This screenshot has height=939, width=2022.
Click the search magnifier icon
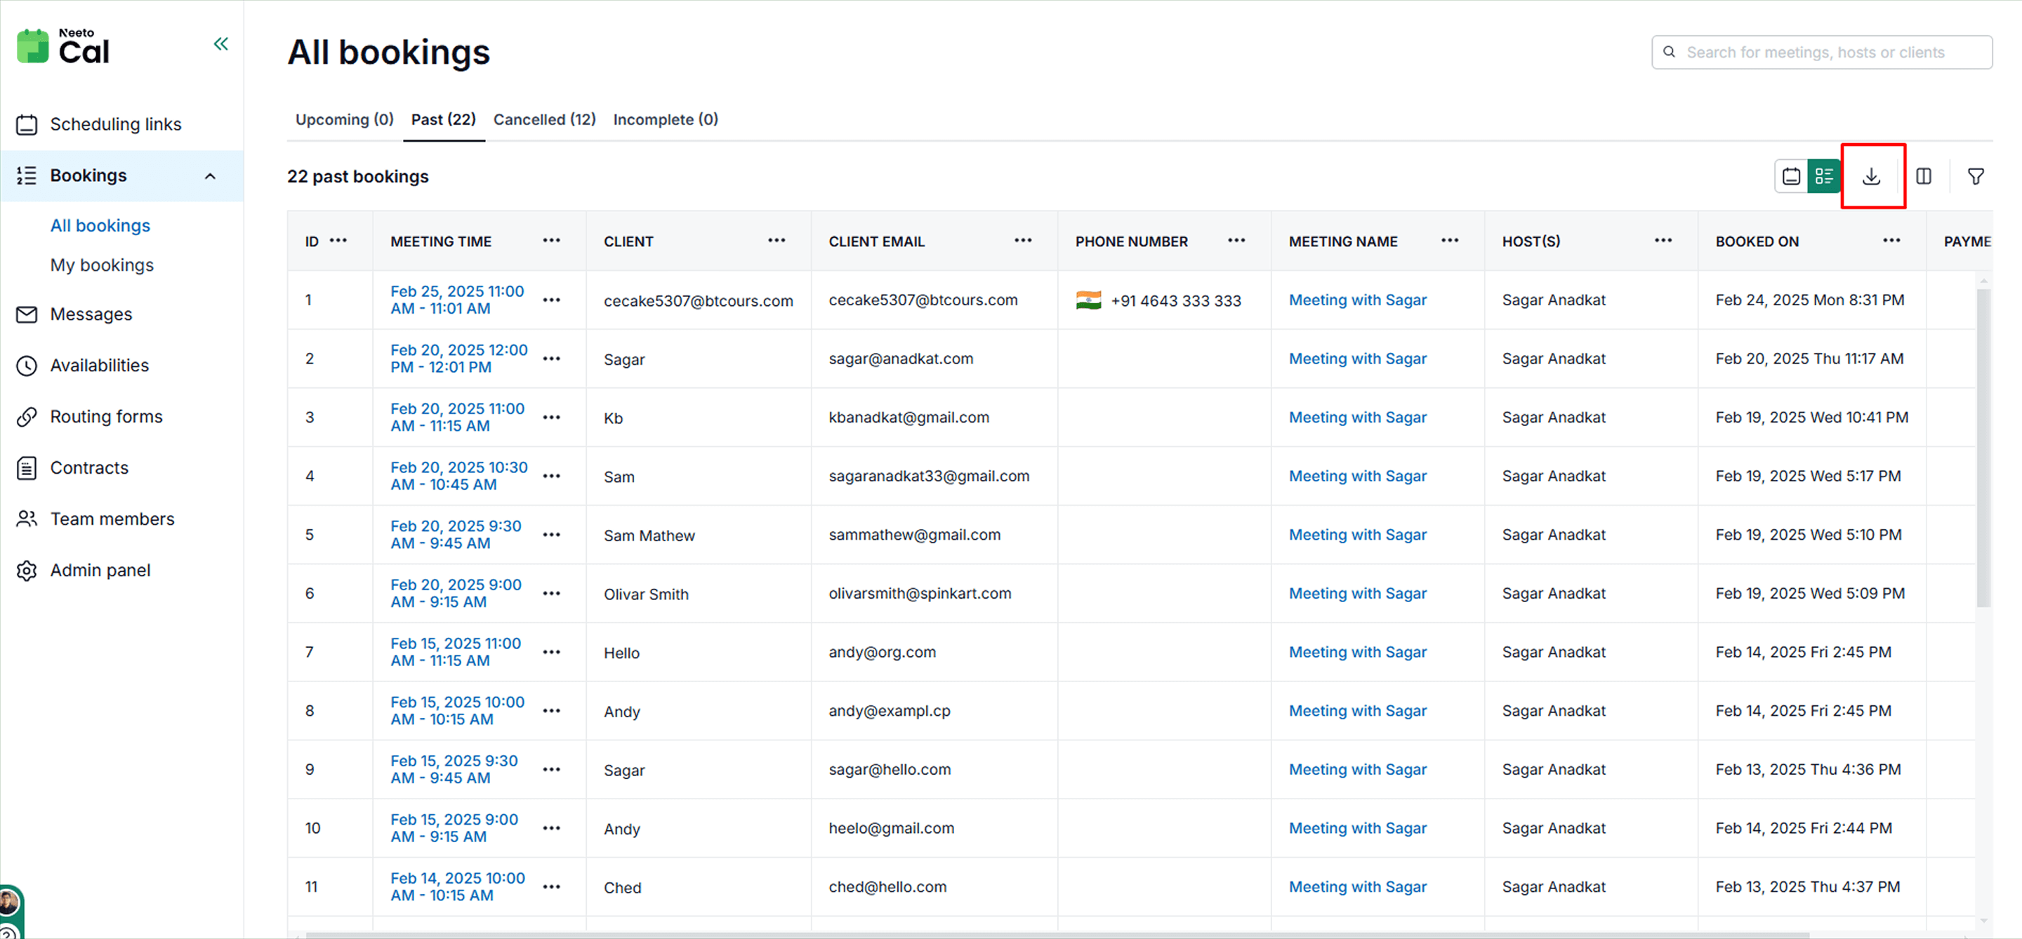click(x=1670, y=52)
